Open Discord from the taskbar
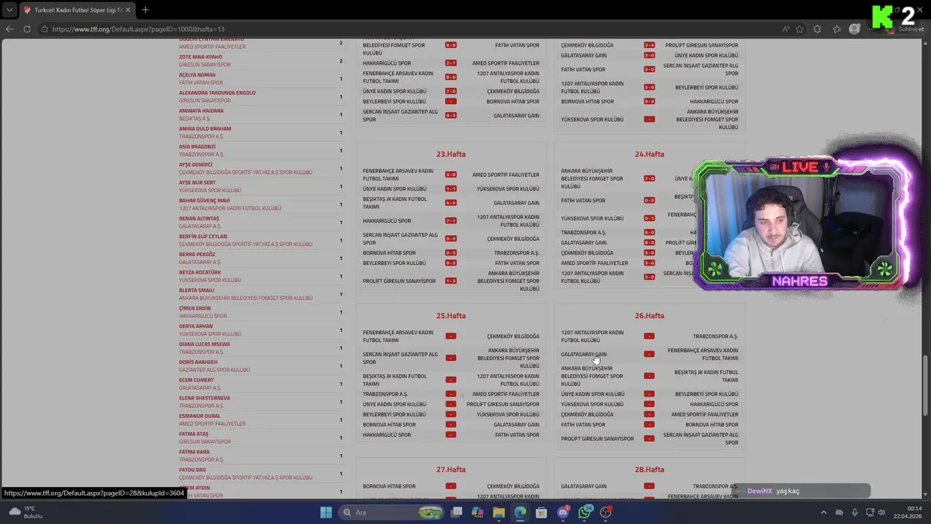This screenshot has width=931, height=524. click(x=563, y=512)
